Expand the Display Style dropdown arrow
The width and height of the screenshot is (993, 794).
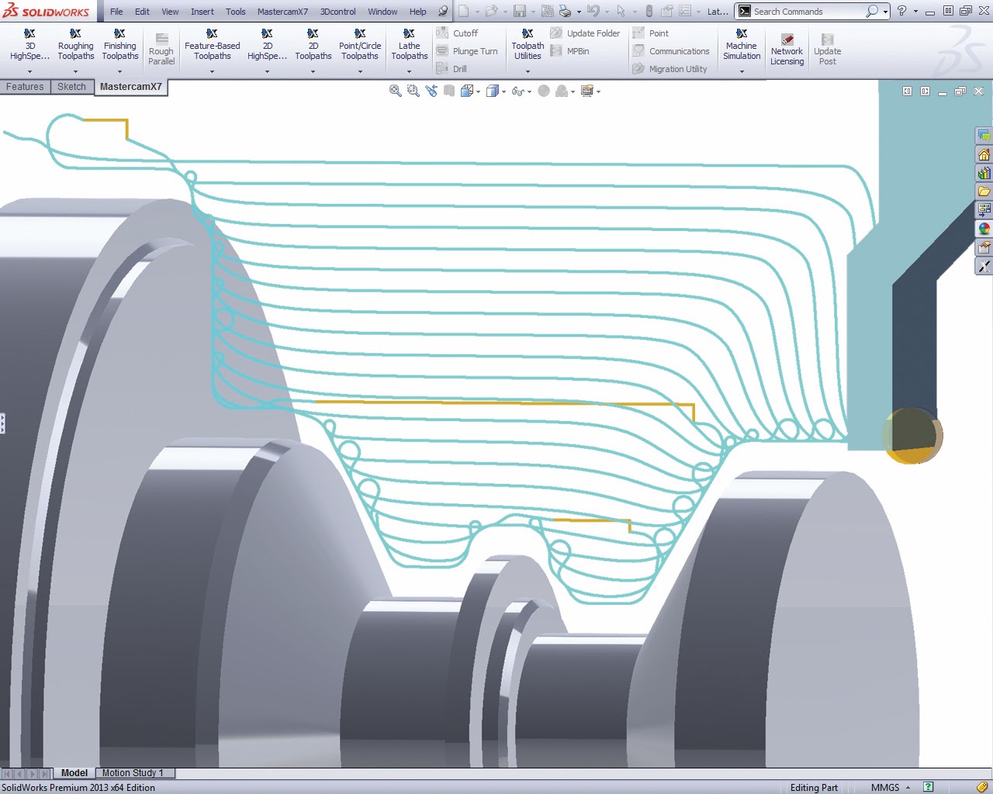[504, 91]
